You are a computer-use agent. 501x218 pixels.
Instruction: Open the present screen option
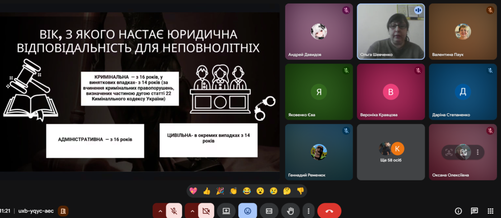click(x=226, y=211)
